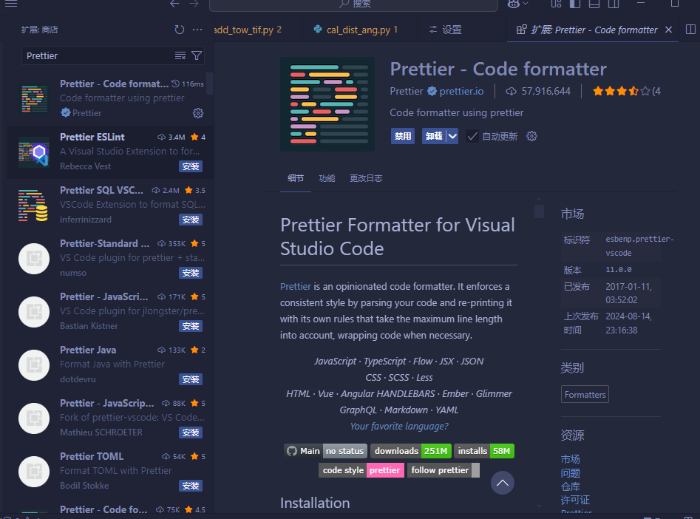
Task: Open the extensions view more actions menu
Action: [x=197, y=30]
